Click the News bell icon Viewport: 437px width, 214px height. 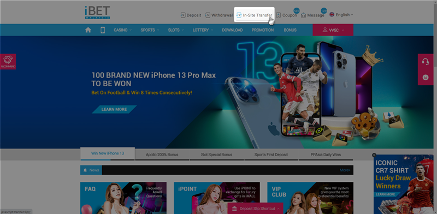tap(85, 170)
